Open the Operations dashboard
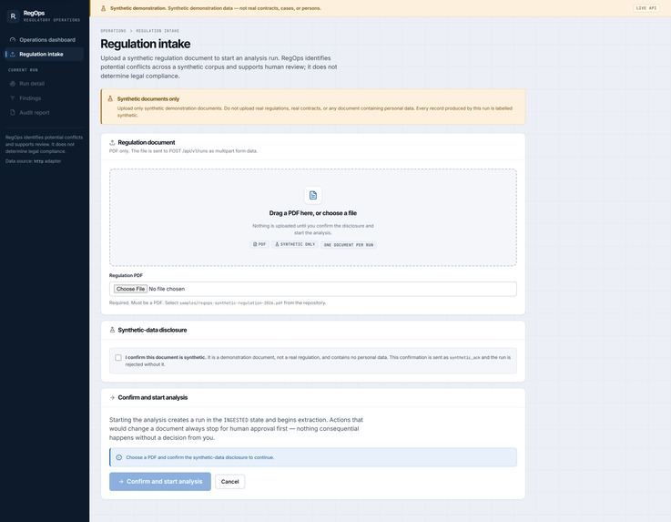This screenshot has height=522, width=671. click(x=44, y=40)
